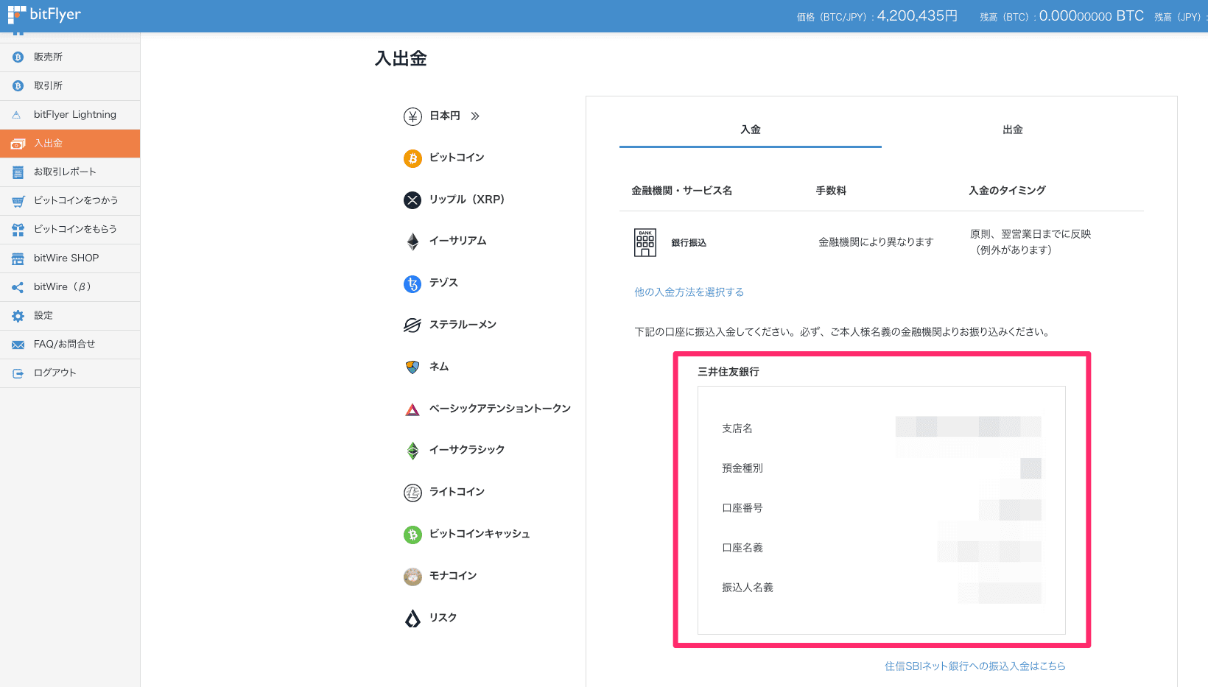Select ビットコインキャッシュ currency
Screen dimensions: 1208x687
pos(480,534)
